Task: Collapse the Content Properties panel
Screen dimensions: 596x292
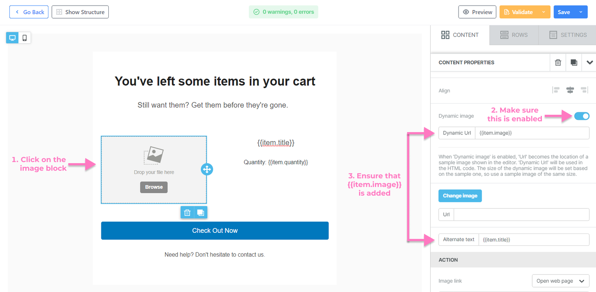Action: click(589, 63)
